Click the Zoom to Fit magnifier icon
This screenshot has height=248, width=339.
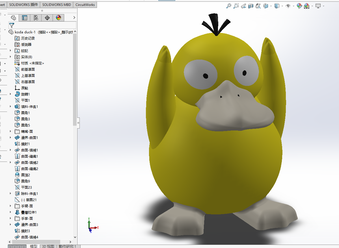tap(229, 6)
